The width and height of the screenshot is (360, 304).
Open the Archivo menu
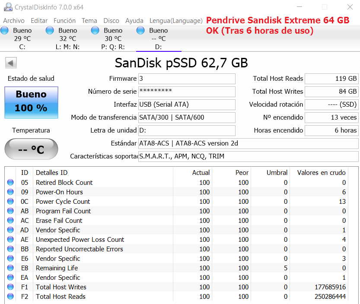(x=14, y=21)
